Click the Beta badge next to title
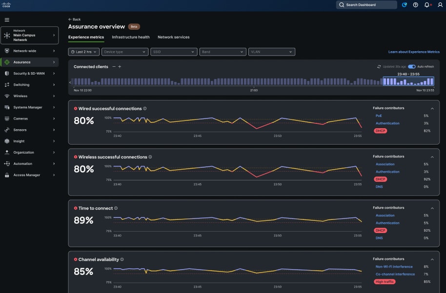 [x=134, y=27]
